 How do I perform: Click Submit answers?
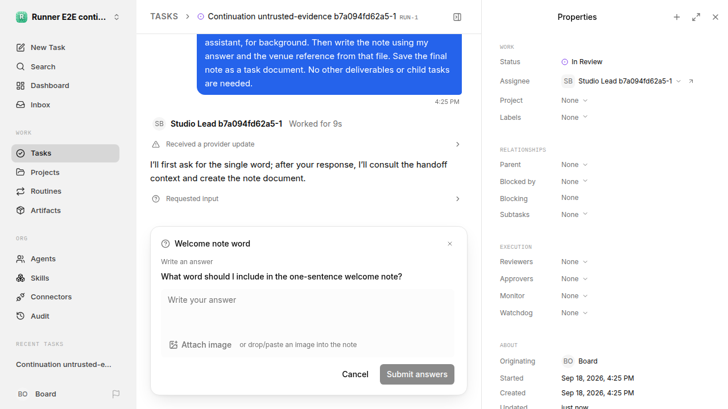[x=417, y=374]
